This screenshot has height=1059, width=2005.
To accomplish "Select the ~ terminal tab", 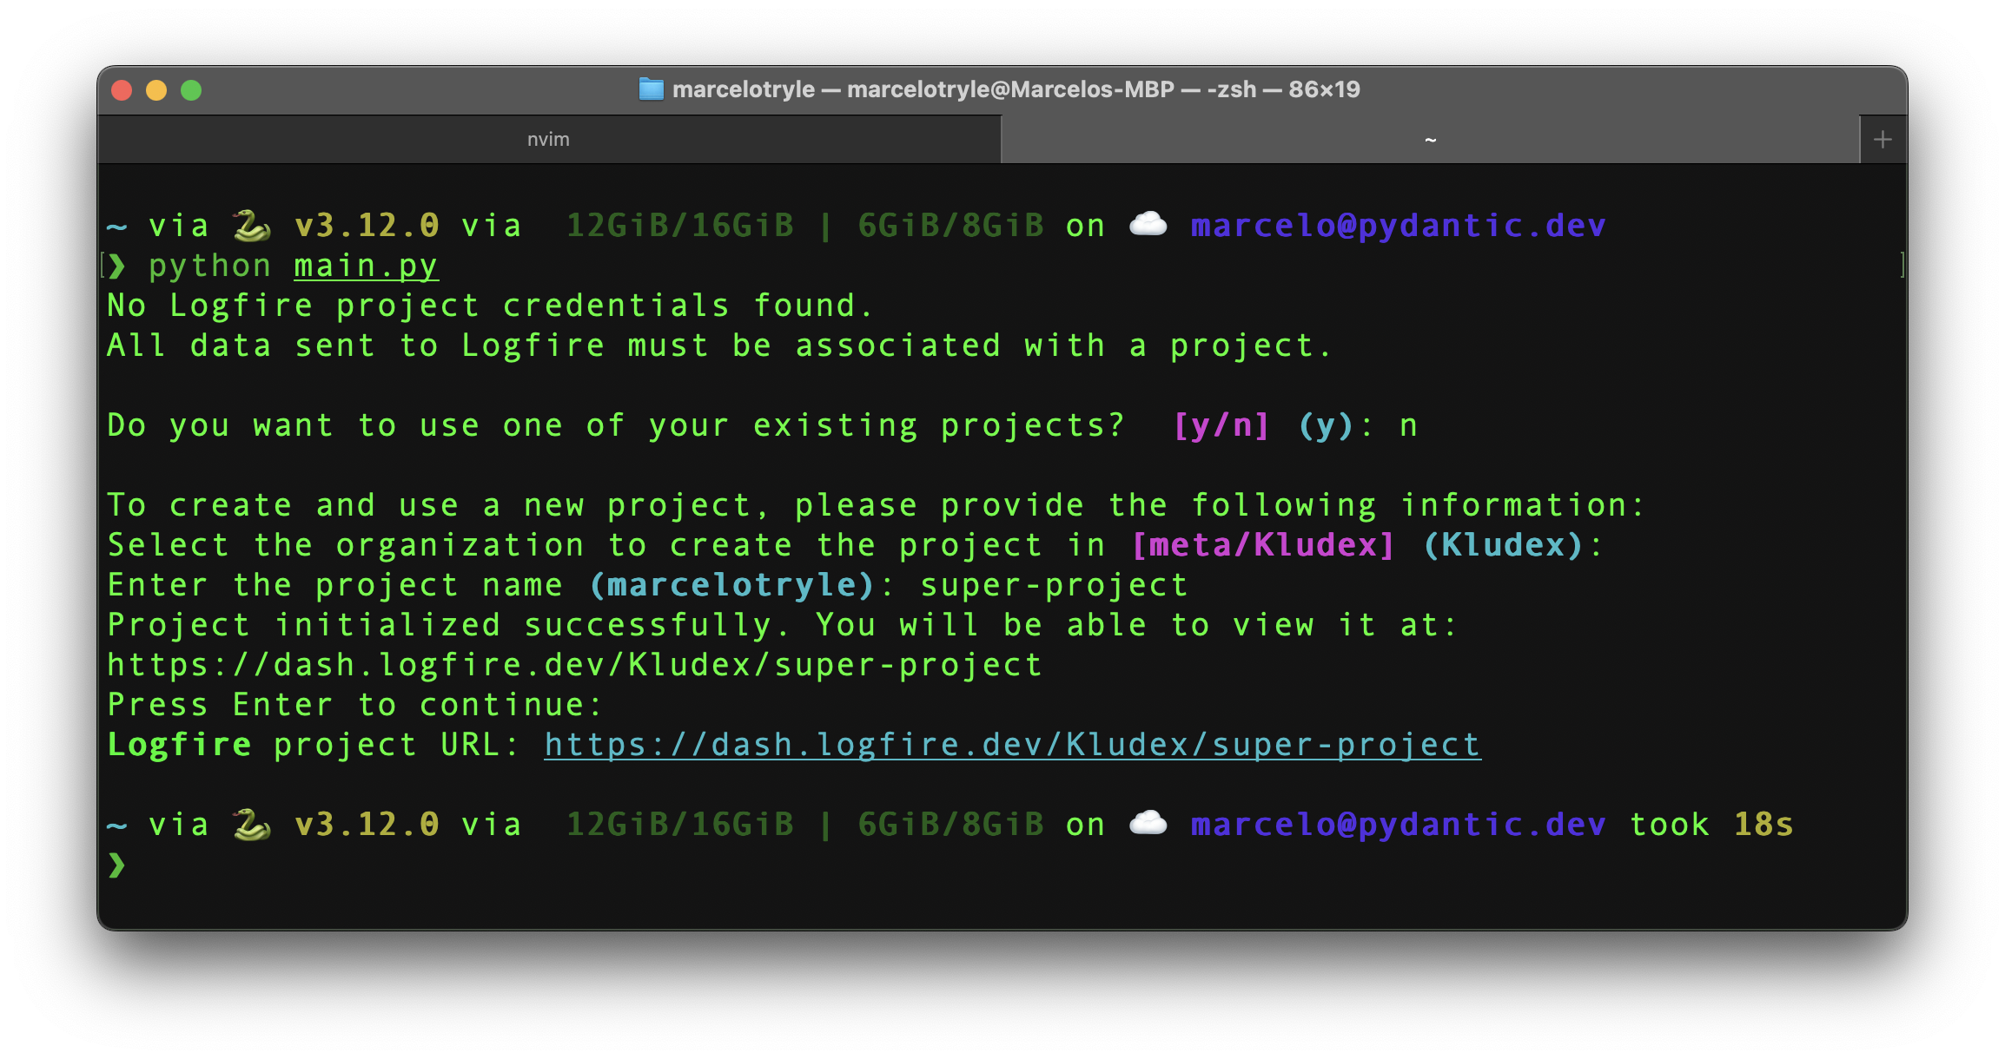I will 1430,140.
